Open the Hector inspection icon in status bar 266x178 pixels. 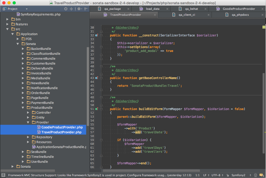(x=255, y=175)
